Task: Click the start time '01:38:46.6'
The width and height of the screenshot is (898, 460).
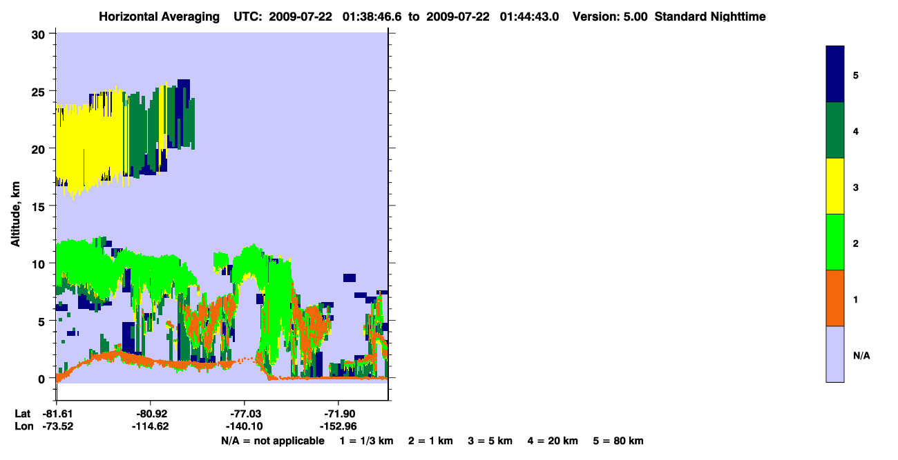Action: [372, 17]
